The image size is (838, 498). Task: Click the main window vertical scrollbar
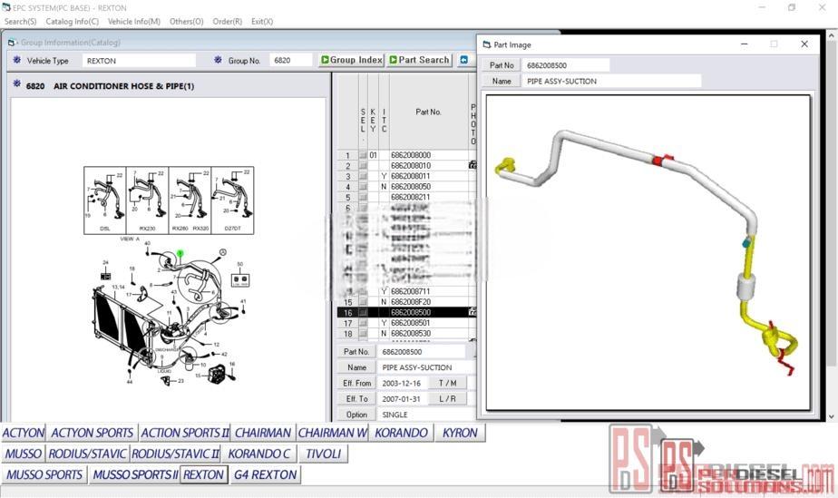(x=832, y=224)
